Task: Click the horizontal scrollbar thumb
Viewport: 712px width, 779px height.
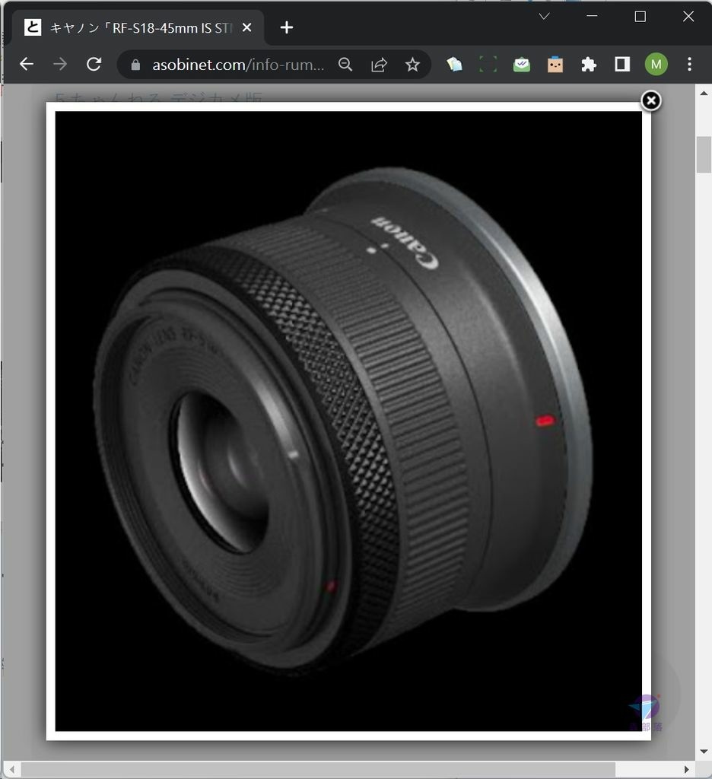Action: 318,770
